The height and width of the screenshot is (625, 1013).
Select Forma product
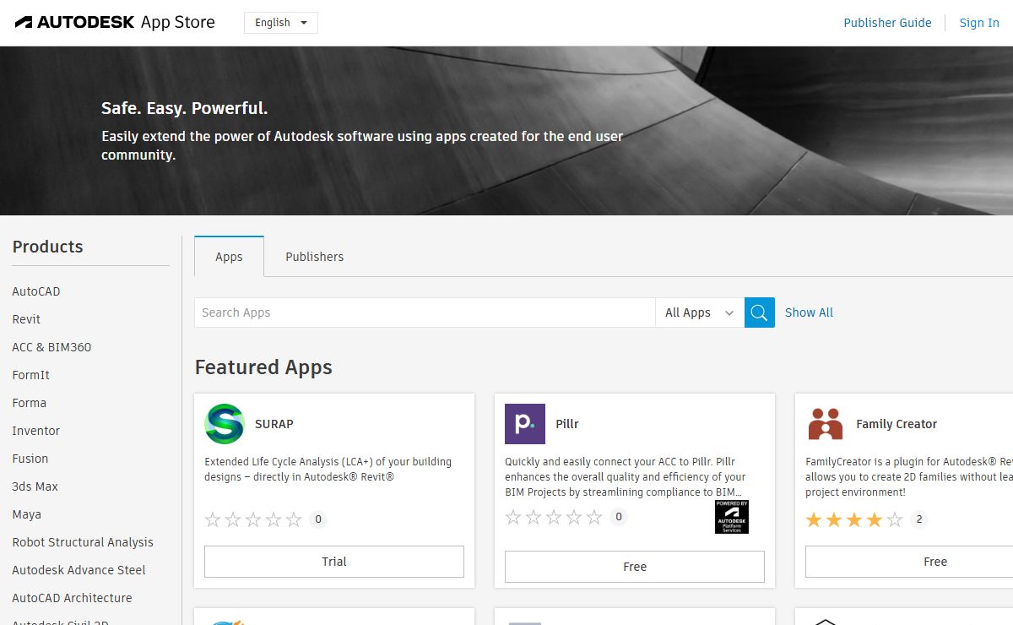(x=29, y=403)
